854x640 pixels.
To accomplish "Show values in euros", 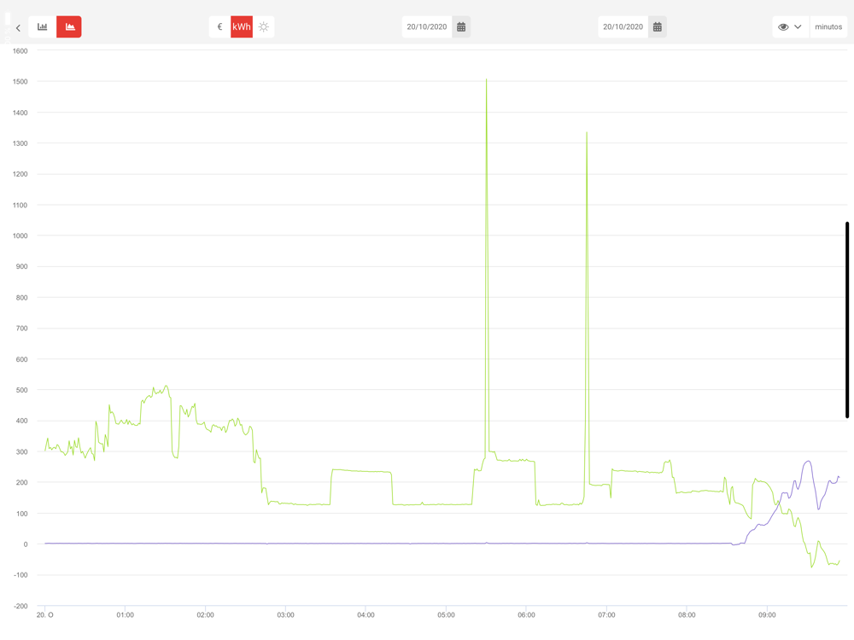I will click(x=220, y=26).
